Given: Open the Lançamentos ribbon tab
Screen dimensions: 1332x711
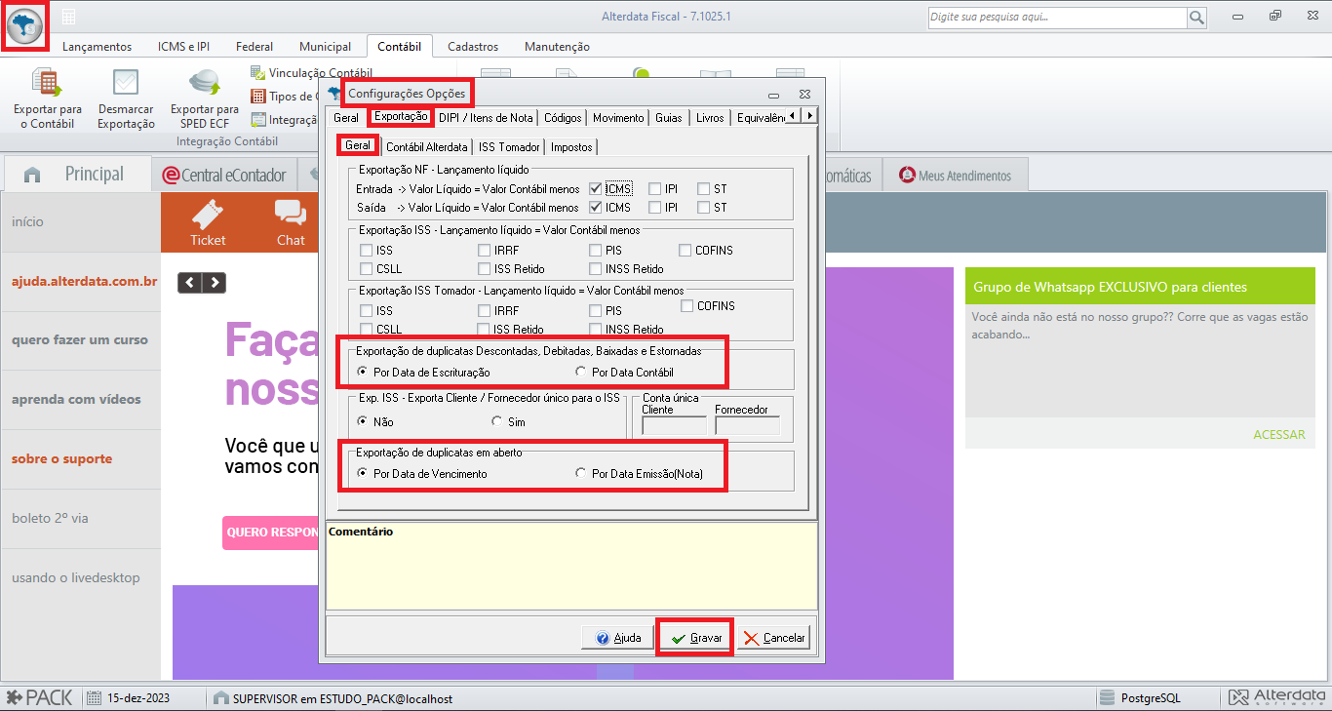Looking at the screenshot, I should coord(97,47).
